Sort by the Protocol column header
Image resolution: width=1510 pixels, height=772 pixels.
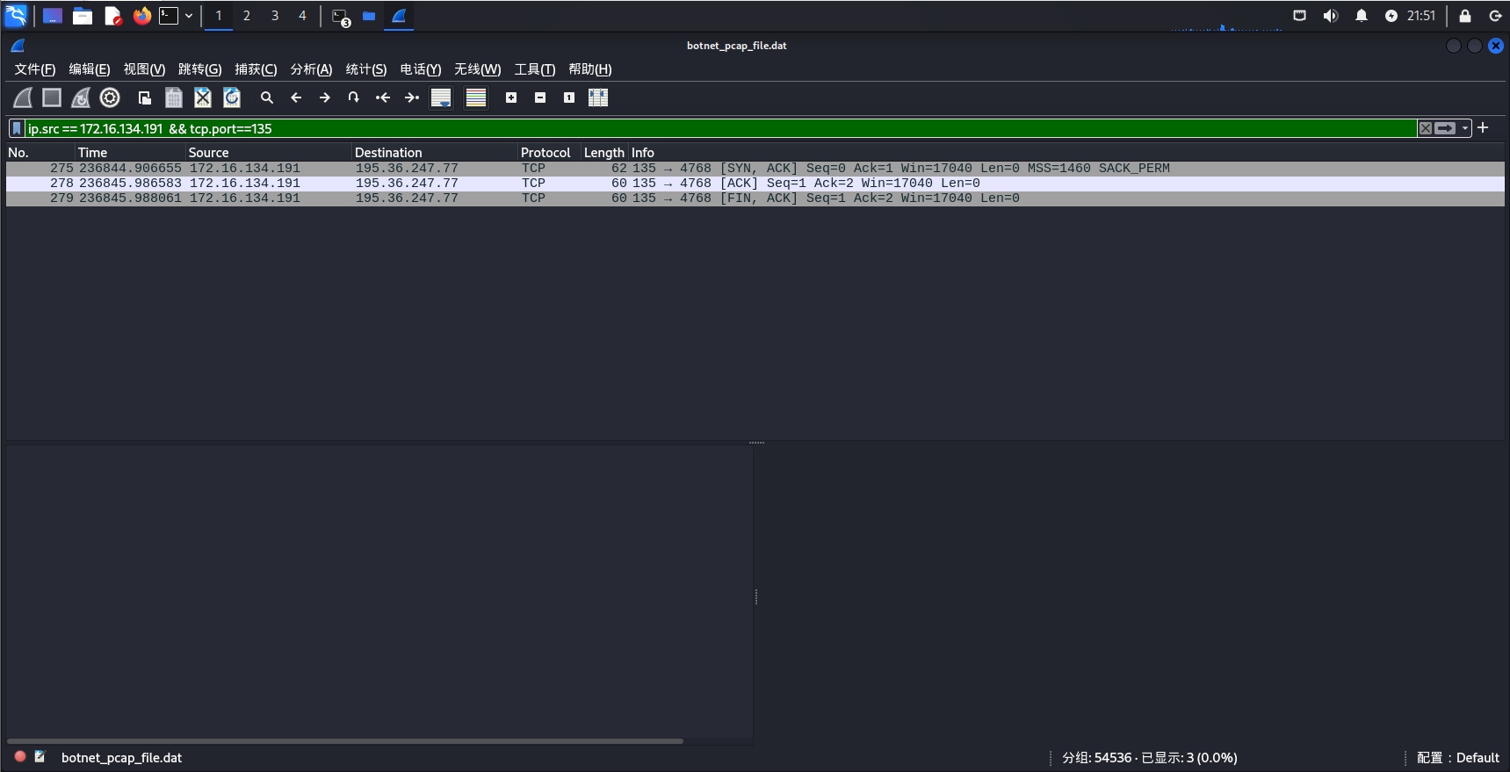click(x=550, y=153)
